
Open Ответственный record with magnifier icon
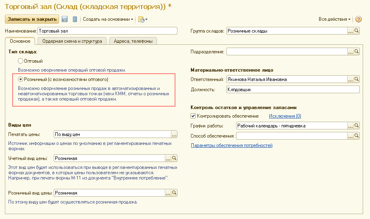point(357,79)
